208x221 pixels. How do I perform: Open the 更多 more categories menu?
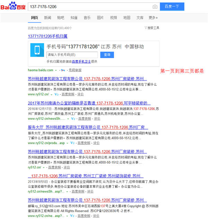tap(153, 18)
